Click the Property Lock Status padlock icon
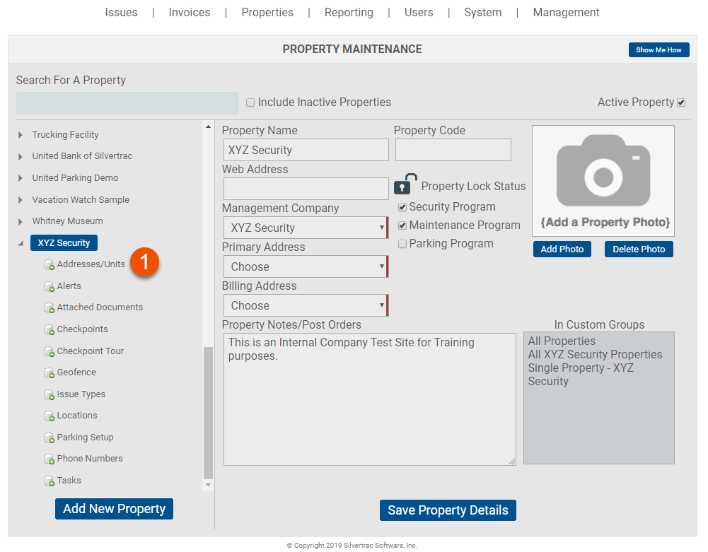 pos(404,184)
